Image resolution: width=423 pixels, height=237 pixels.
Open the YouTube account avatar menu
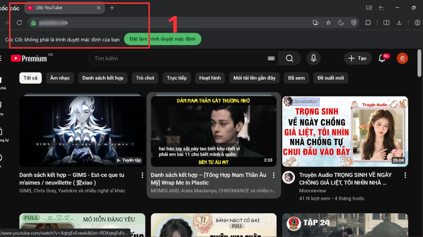tap(402, 58)
